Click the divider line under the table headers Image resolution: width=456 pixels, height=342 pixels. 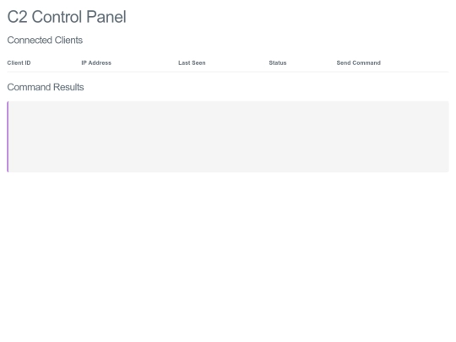click(x=228, y=72)
